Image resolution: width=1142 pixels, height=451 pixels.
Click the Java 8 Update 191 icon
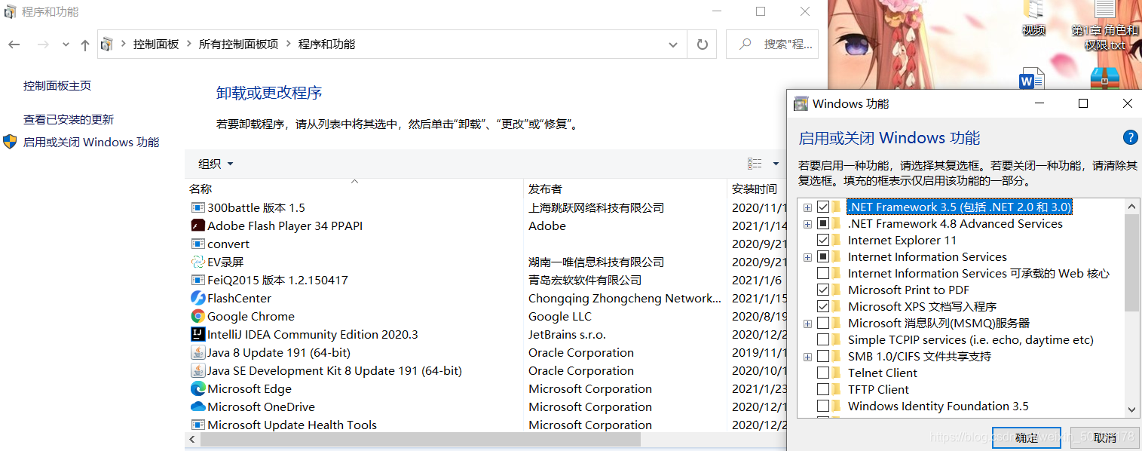[x=198, y=352]
